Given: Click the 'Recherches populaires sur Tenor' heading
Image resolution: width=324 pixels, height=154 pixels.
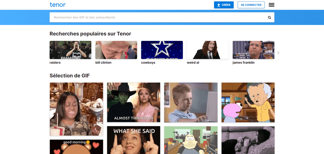Looking at the screenshot, I should point(90,34).
